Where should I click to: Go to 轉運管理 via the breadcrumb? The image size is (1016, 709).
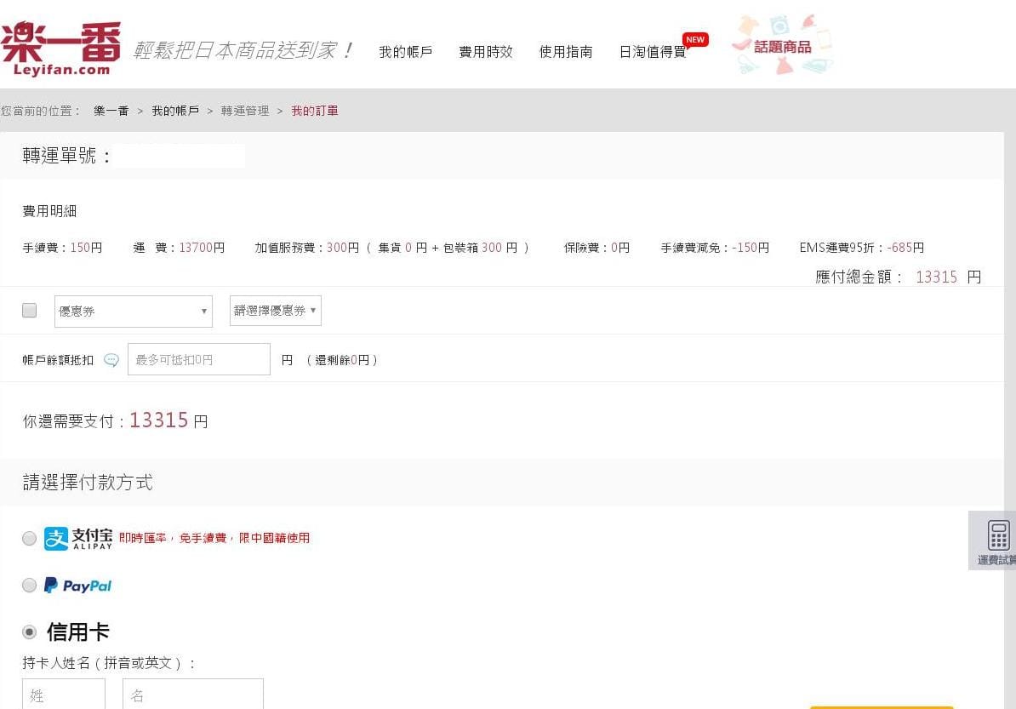pos(245,111)
